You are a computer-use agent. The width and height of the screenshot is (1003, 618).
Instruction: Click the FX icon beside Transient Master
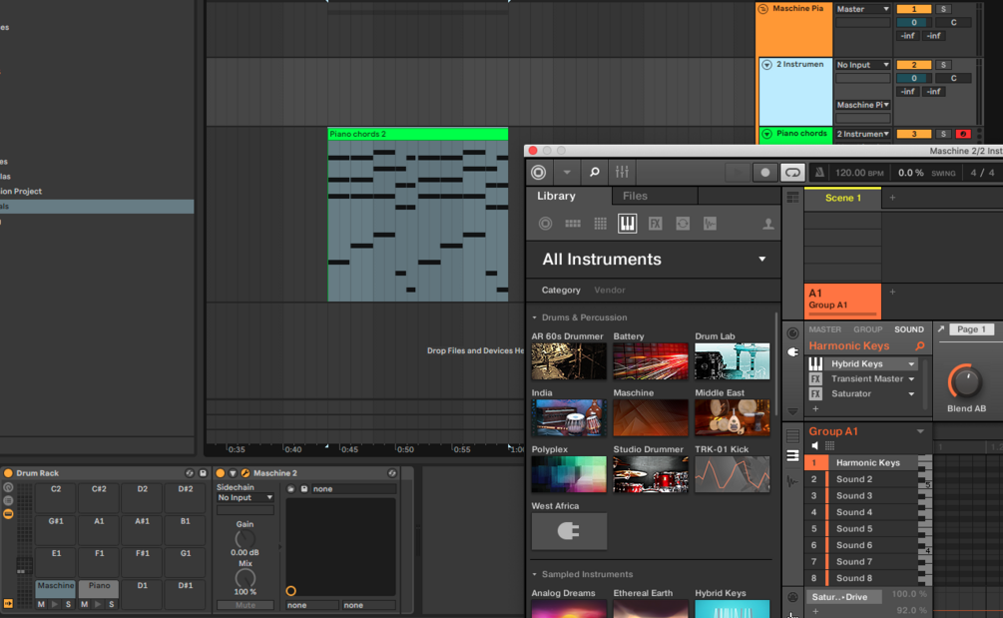point(815,378)
